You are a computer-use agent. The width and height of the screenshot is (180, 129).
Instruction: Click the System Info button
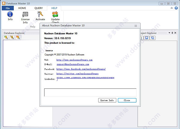107,100
